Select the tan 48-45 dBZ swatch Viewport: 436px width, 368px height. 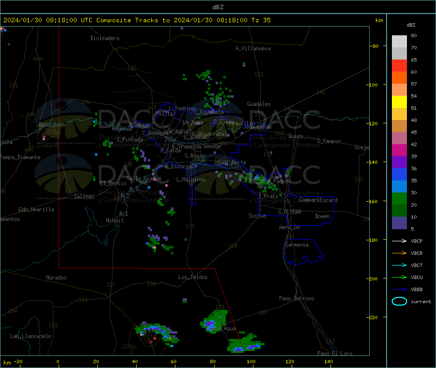point(399,126)
